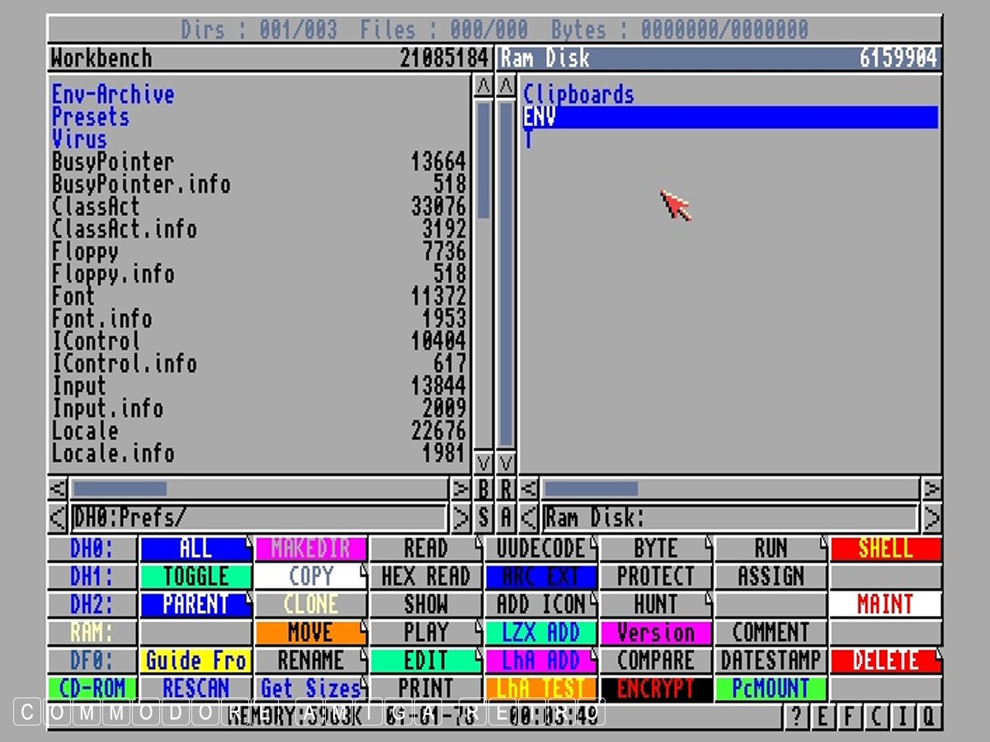Click the ? help button at bottom right
Viewport: 990px width, 742px height.
click(x=795, y=717)
